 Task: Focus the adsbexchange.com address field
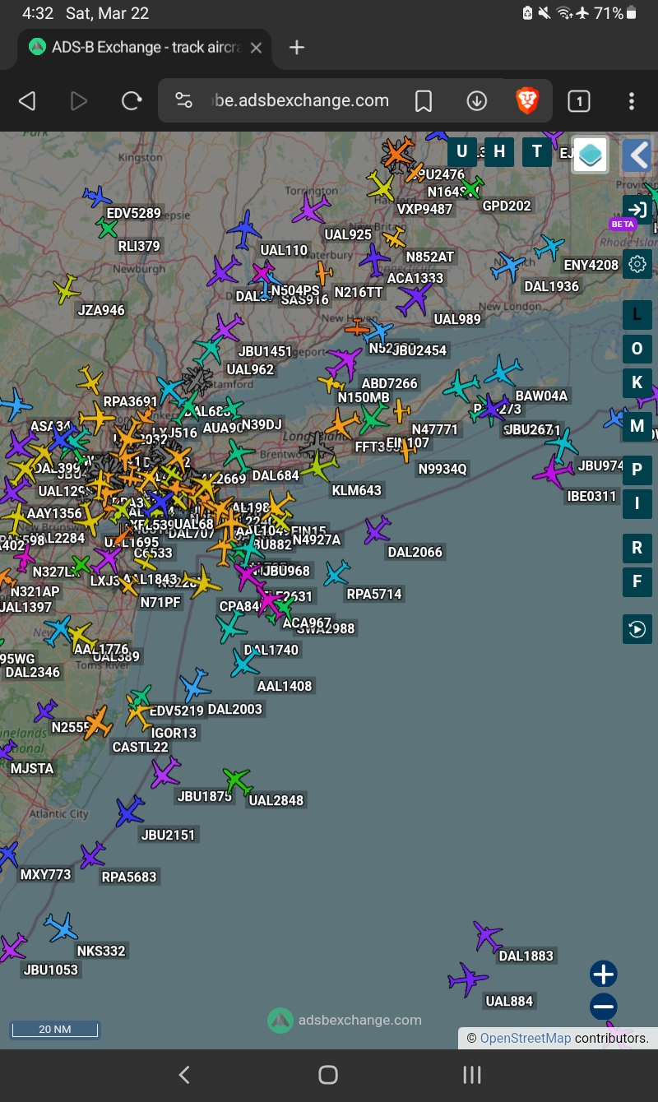pyautogui.click(x=299, y=100)
